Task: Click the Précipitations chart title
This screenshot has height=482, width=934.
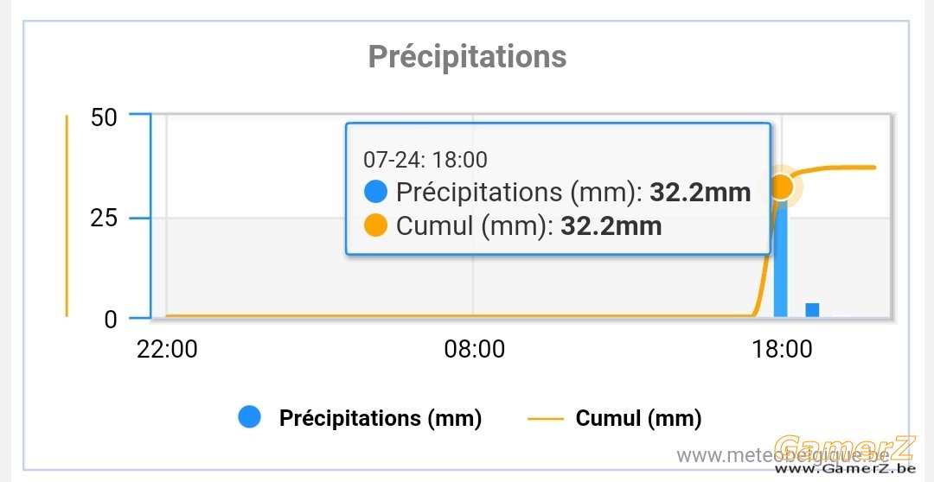Action: [x=467, y=57]
